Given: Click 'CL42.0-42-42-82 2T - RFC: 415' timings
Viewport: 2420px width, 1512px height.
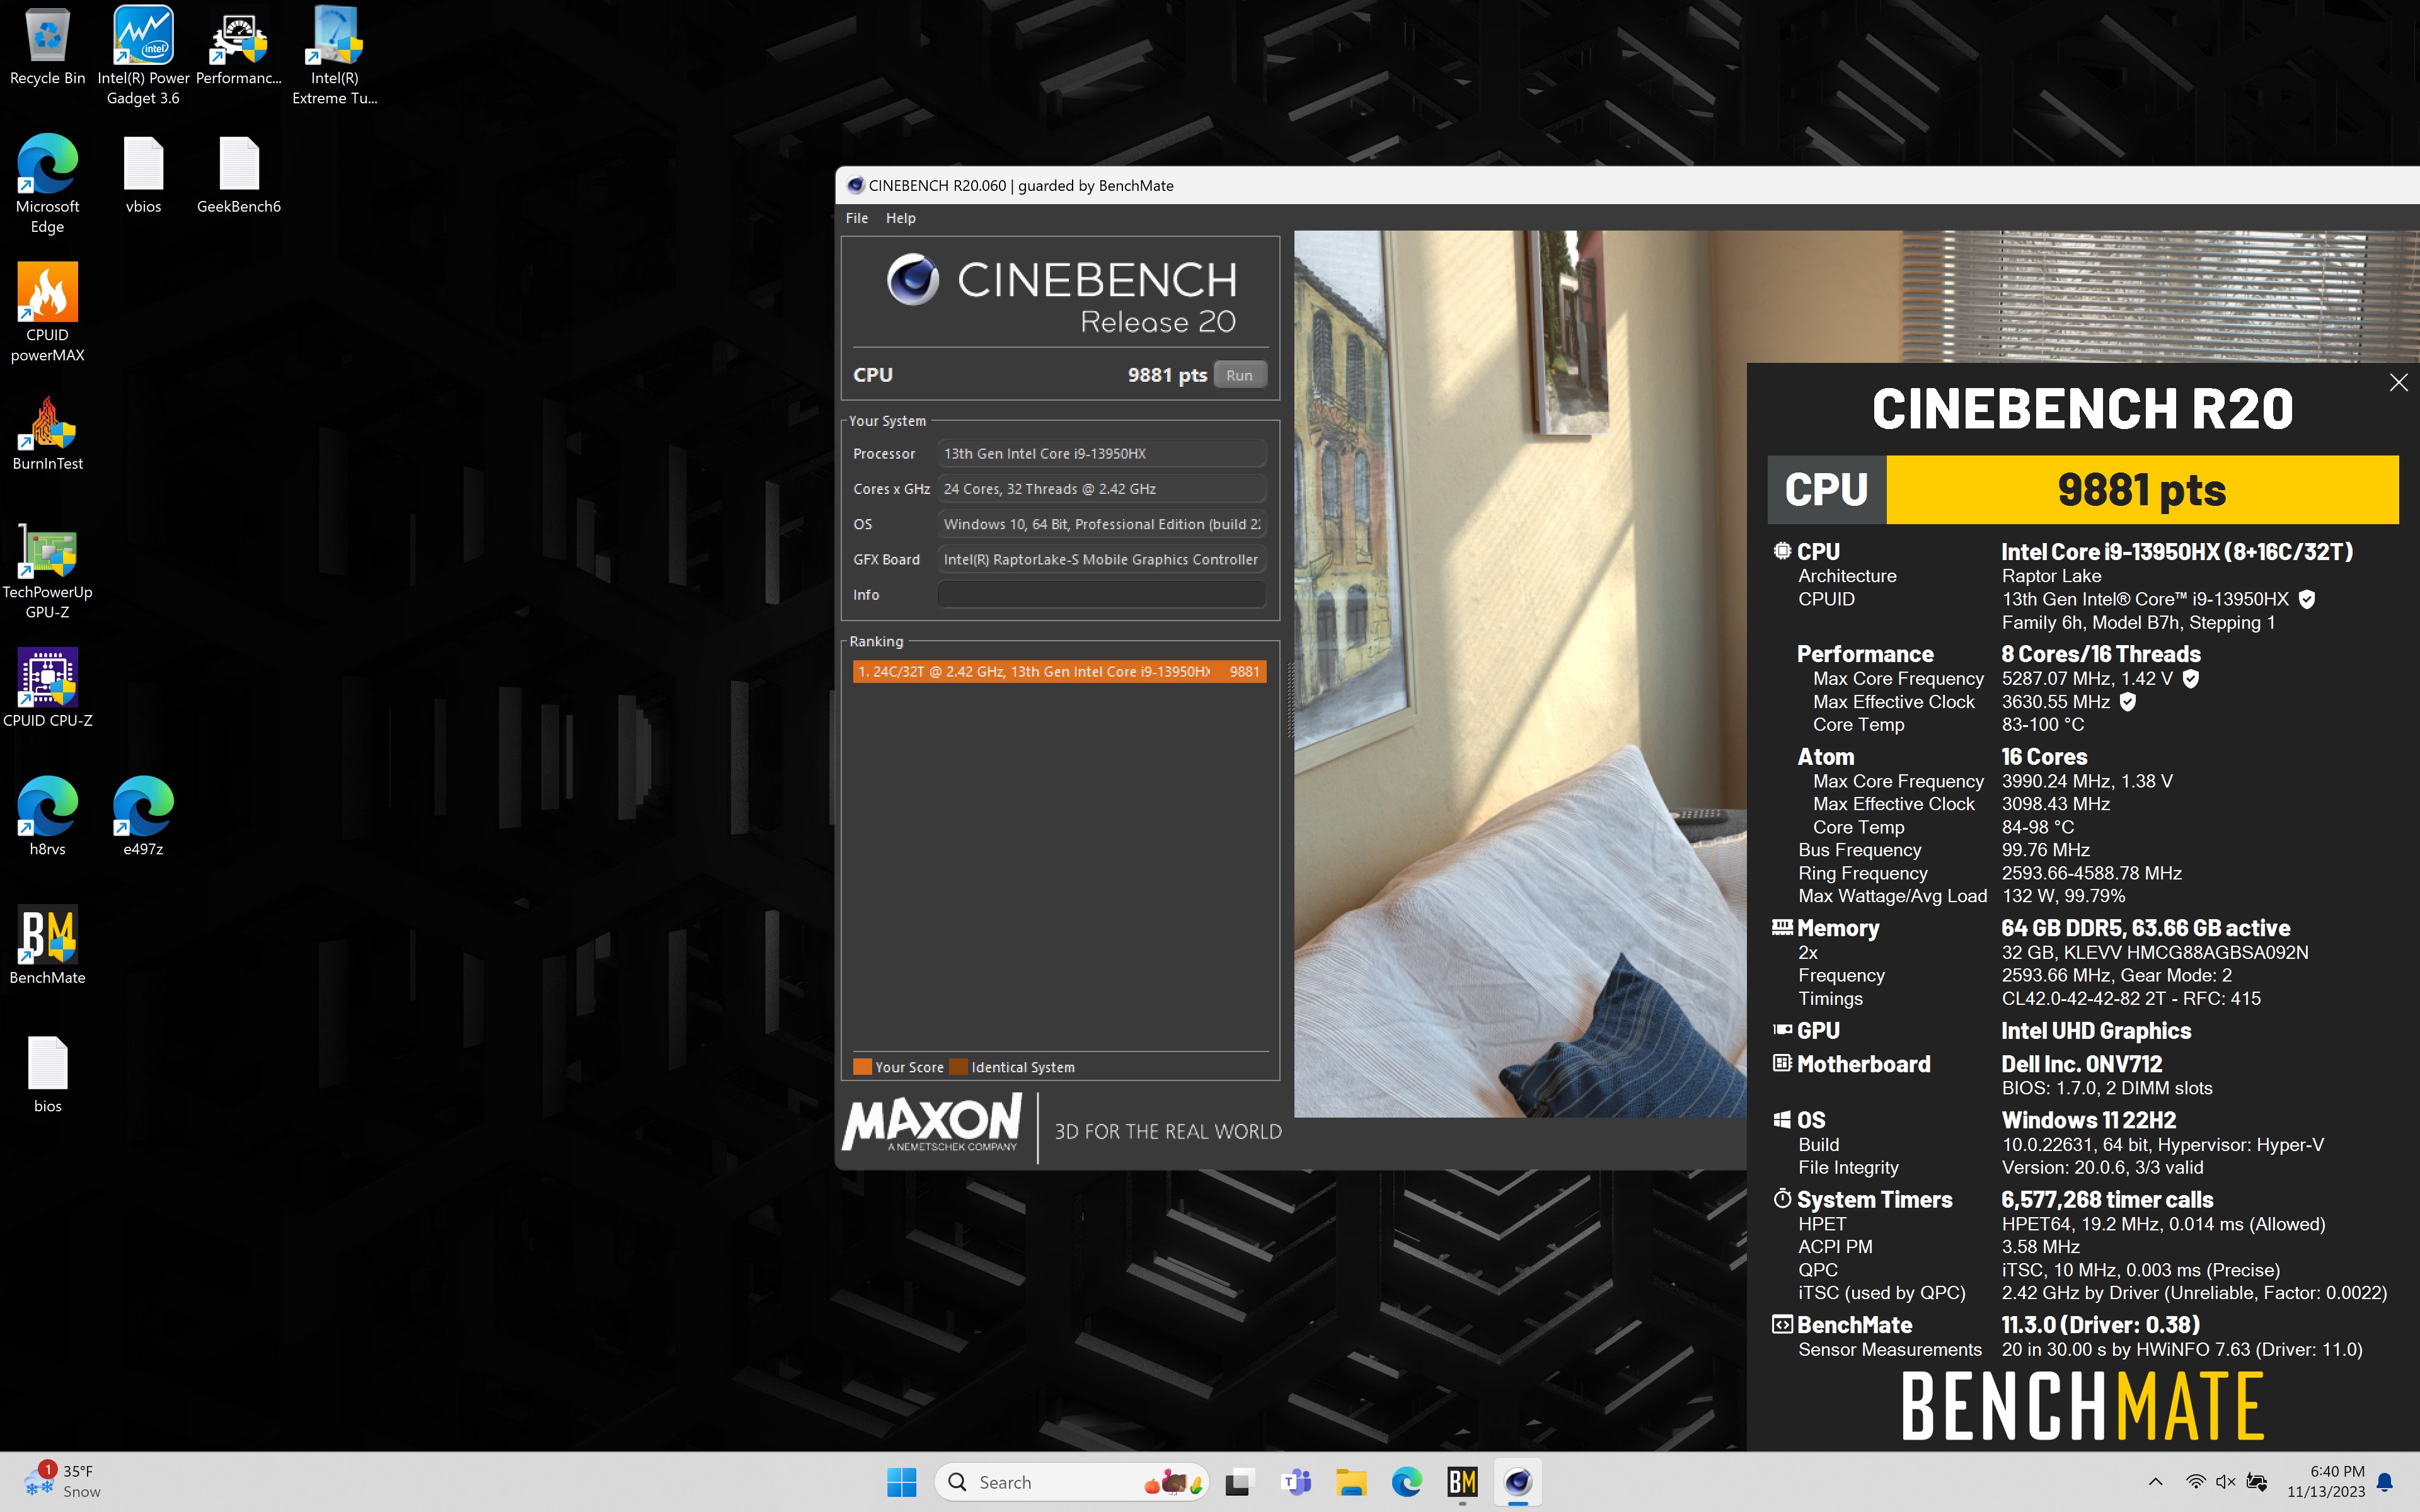Looking at the screenshot, I should coord(2131,998).
